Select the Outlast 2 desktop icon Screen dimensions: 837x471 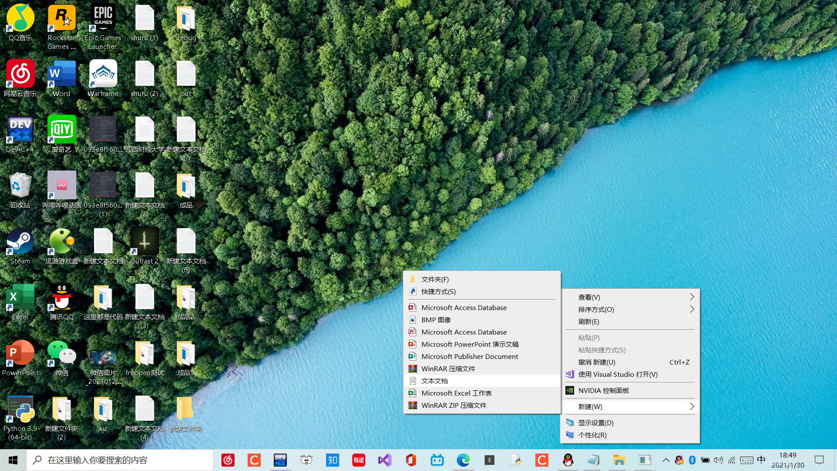point(144,242)
